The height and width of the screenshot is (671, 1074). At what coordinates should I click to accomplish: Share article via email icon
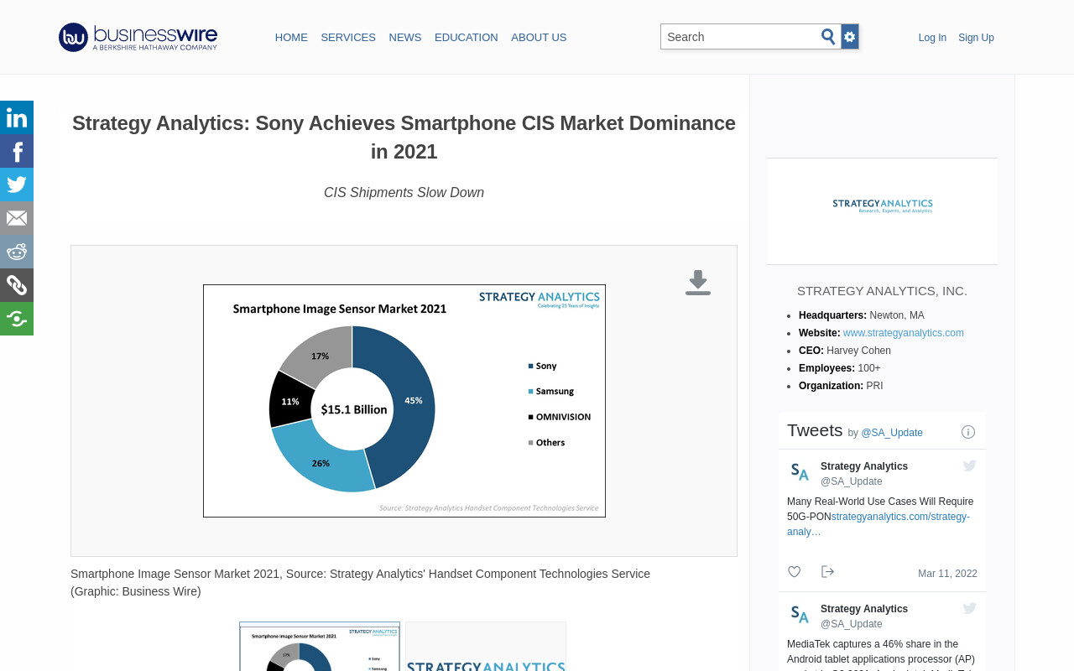pyautogui.click(x=17, y=218)
